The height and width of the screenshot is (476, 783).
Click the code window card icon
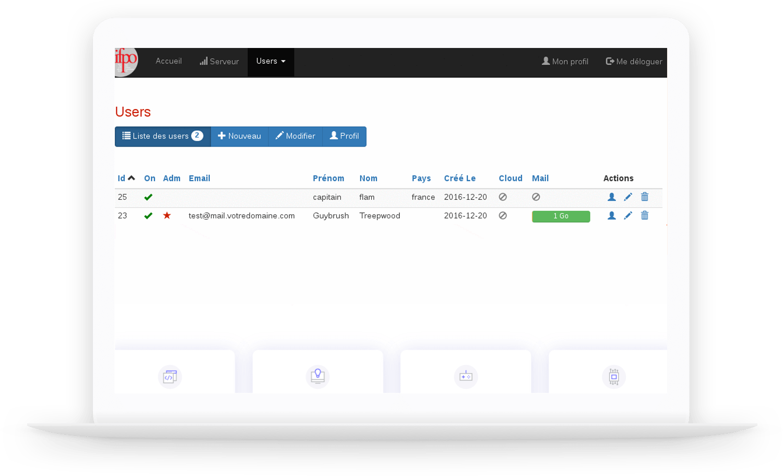(x=170, y=376)
